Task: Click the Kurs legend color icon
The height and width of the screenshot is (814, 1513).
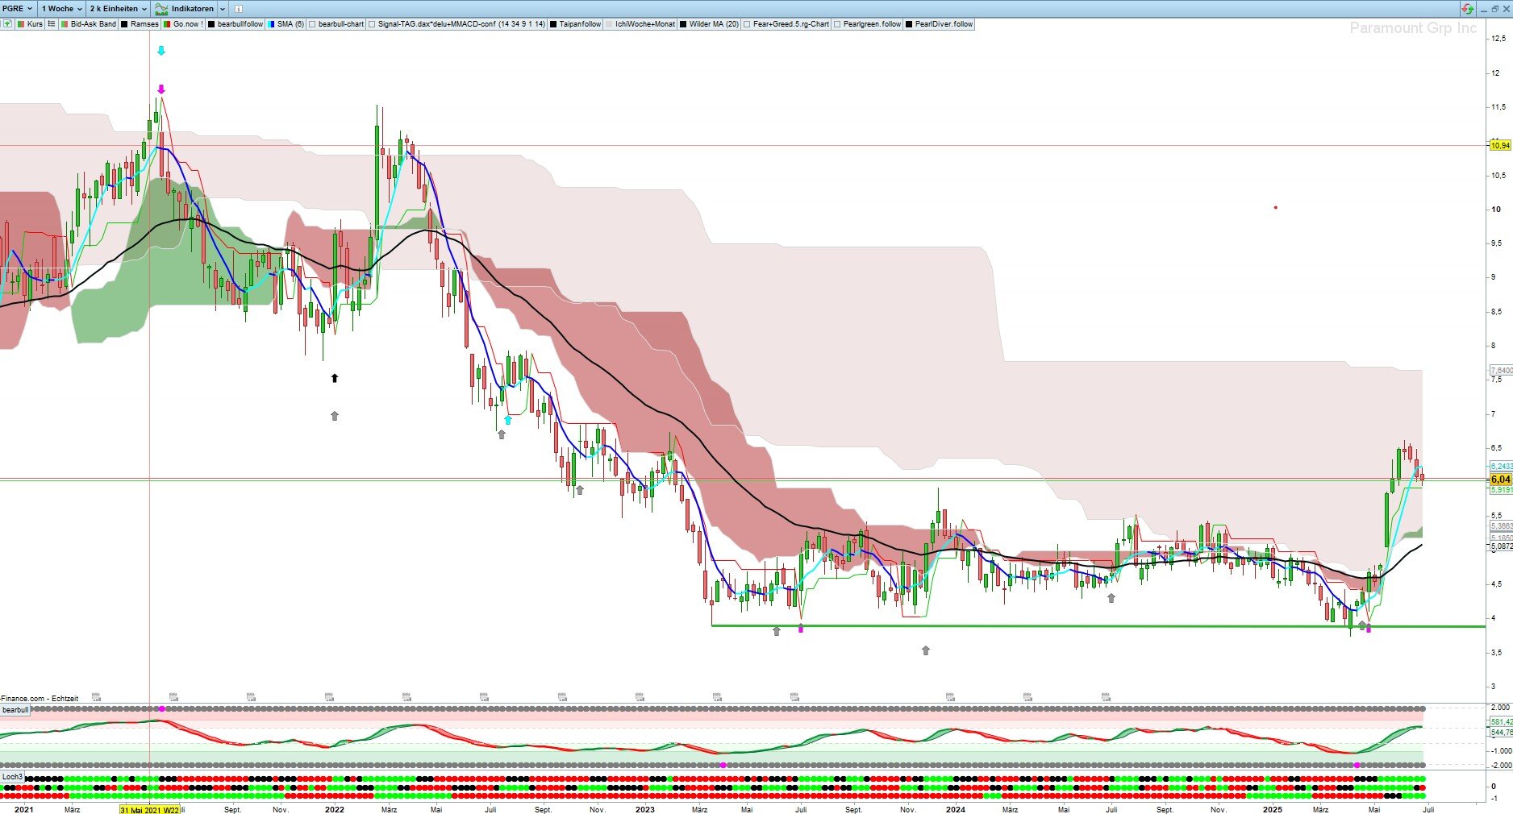Action: [x=22, y=24]
